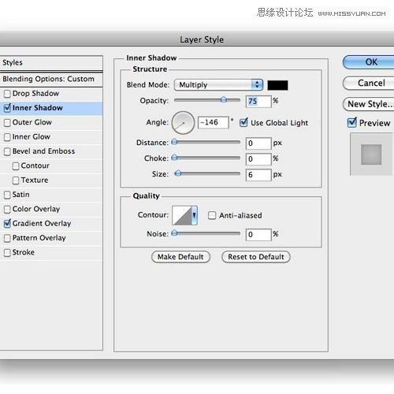Click the Noise slider handle
Viewport: 394px width, 394px height.
pos(174,233)
